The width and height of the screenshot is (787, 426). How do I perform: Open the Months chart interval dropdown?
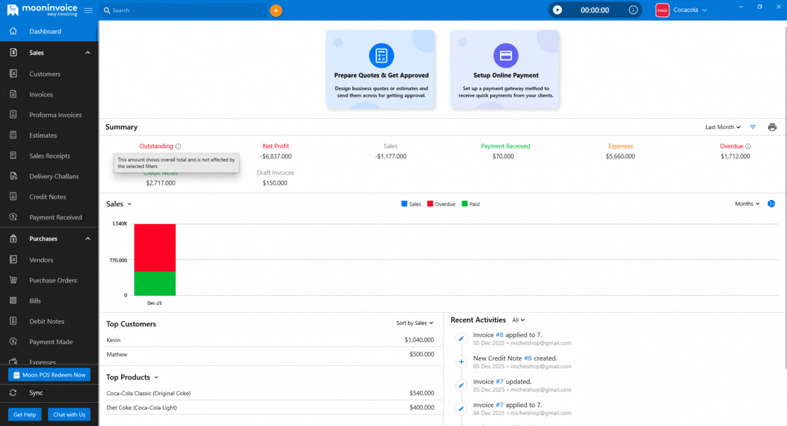click(747, 204)
